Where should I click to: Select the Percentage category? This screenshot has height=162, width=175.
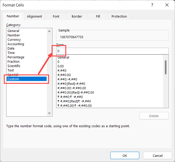[x=16, y=57]
